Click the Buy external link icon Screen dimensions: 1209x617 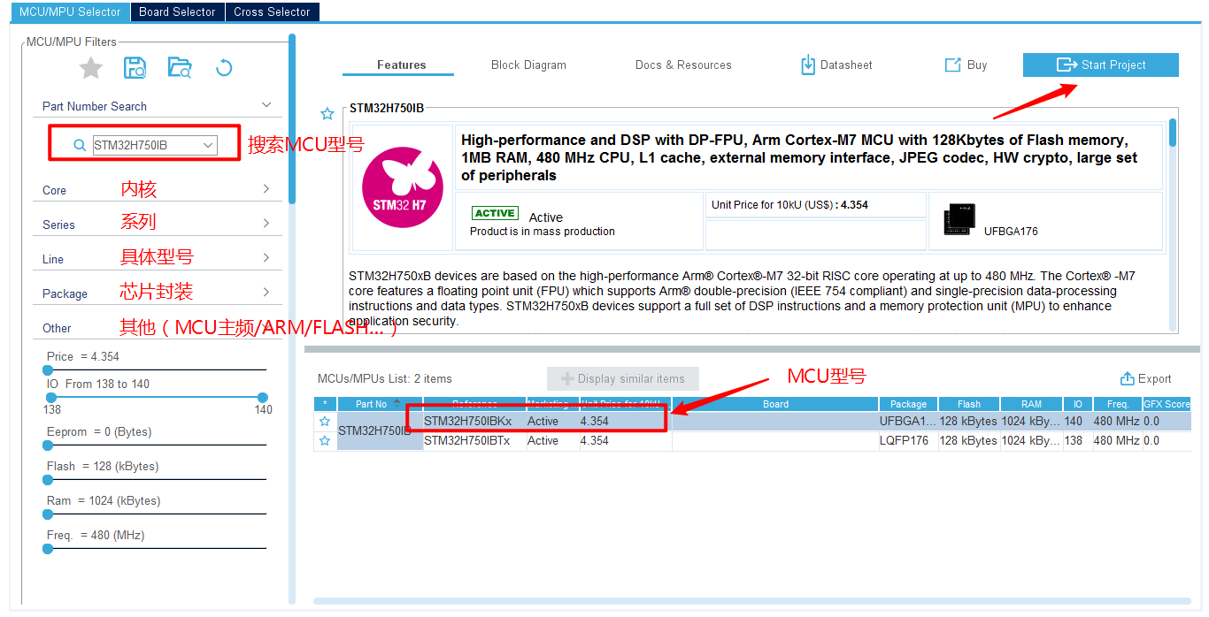952,65
